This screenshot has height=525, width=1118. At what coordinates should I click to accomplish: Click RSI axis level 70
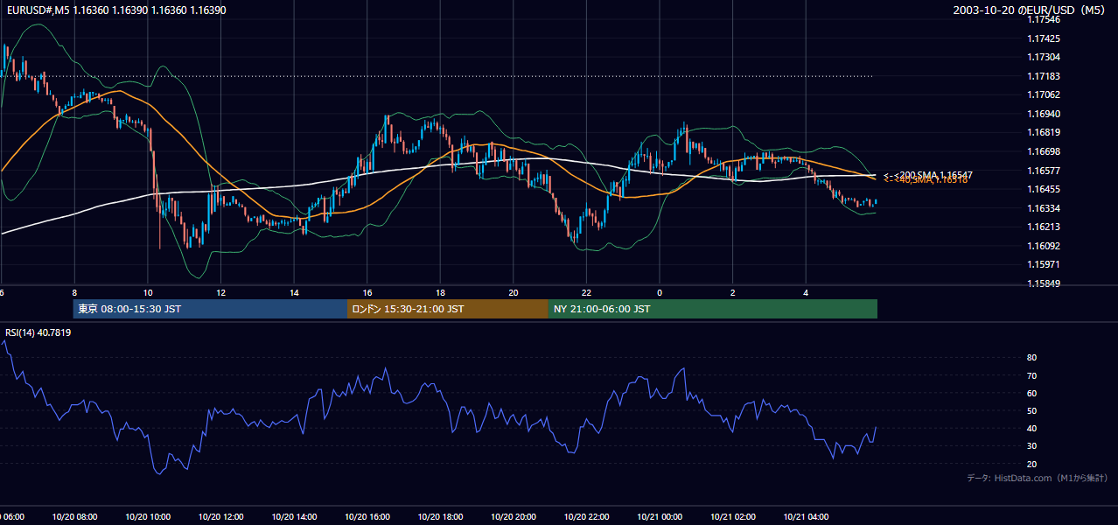(x=1031, y=375)
